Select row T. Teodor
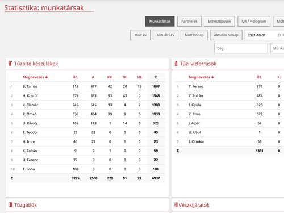 (x=87, y=132)
